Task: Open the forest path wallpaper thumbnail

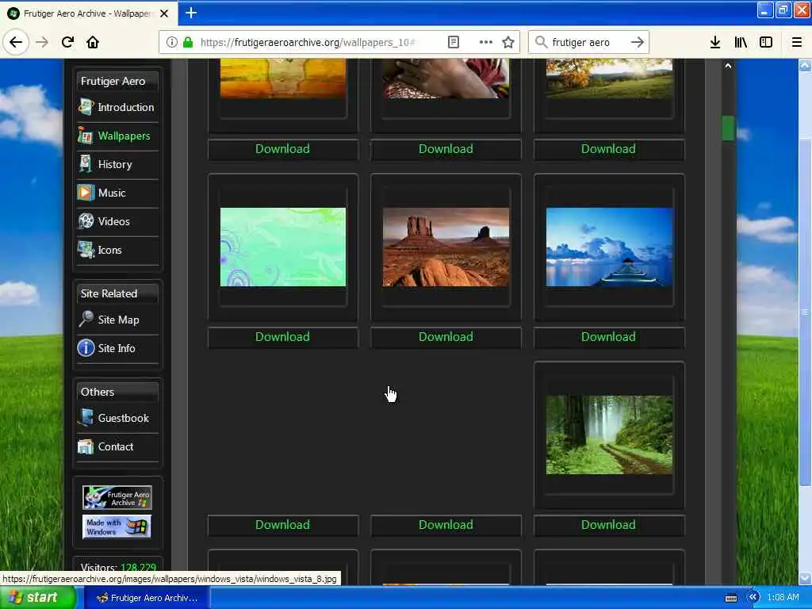Action: click(x=610, y=435)
